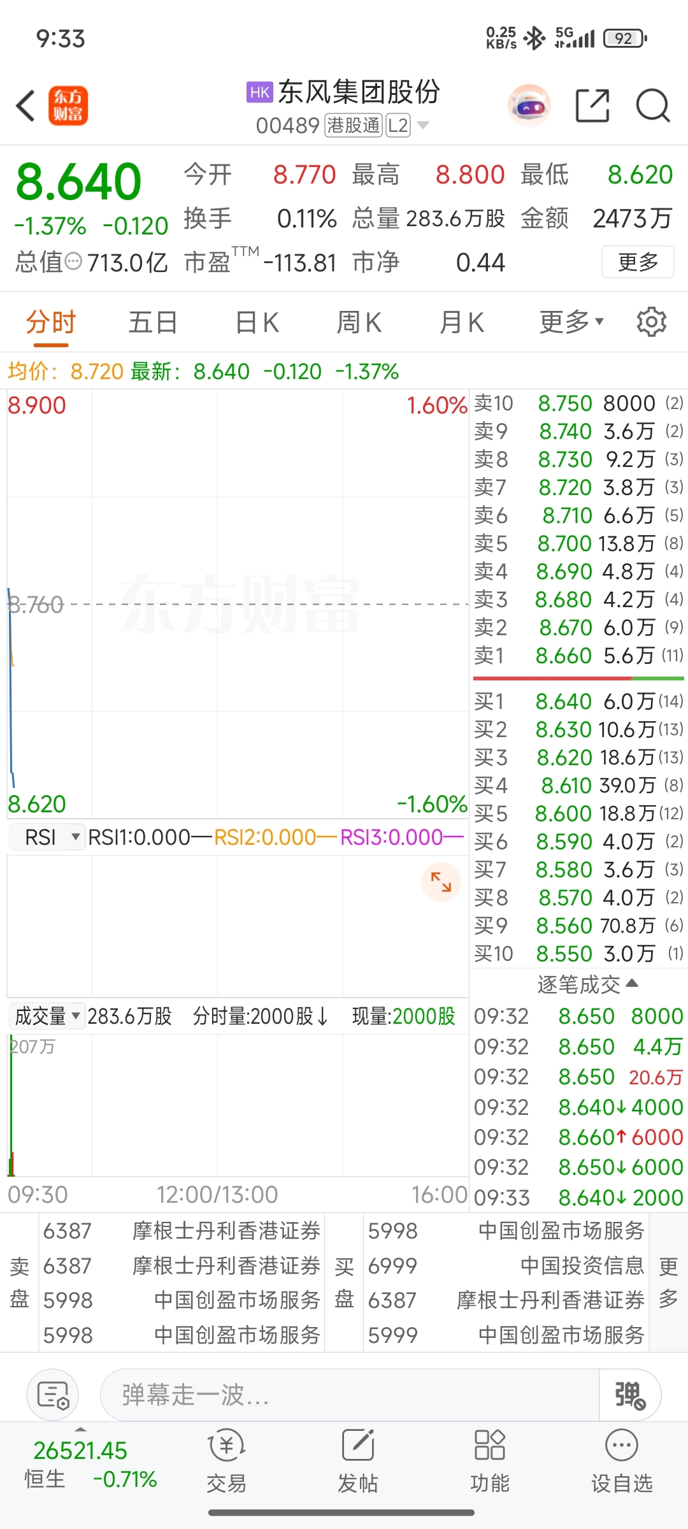Screen dimensions: 688x1529
Task: Tap the 均价 8.720 label
Action: coord(65,371)
